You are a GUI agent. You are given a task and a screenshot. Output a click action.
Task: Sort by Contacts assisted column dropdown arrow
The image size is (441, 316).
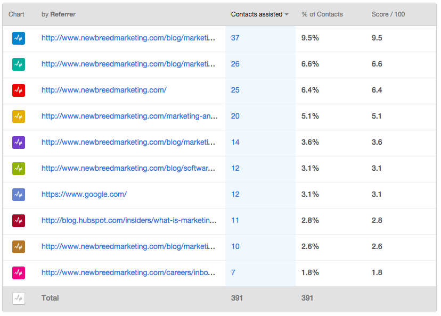pos(287,14)
